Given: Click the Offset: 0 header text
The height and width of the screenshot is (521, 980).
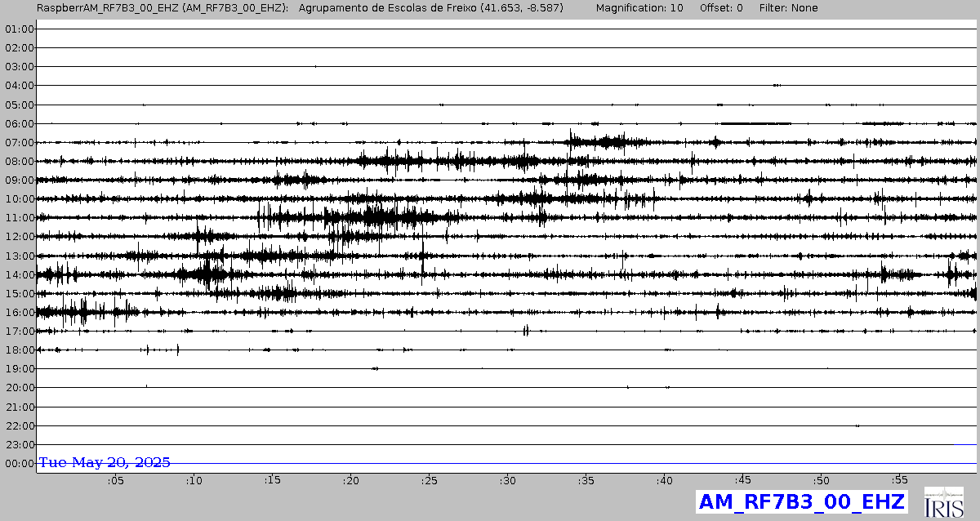Looking at the screenshot, I should tap(721, 7).
